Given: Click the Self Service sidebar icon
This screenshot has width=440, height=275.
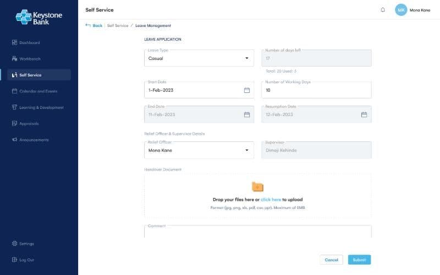Looking at the screenshot, I should [x=15, y=75].
